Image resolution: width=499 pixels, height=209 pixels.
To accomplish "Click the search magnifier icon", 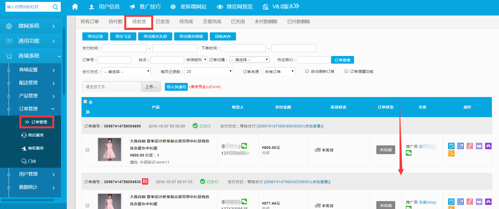I will coord(55,7).
